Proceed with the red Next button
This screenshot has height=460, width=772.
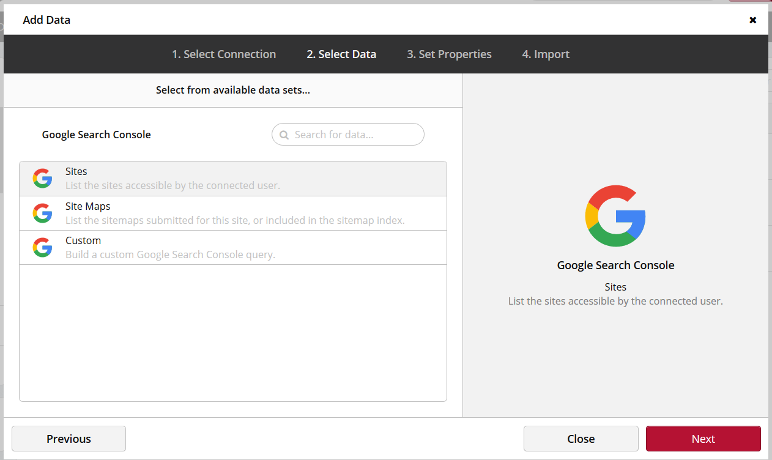click(x=703, y=439)
